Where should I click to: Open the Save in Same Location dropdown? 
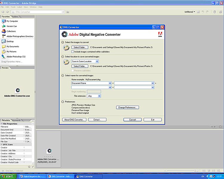(x=85, y=61)
